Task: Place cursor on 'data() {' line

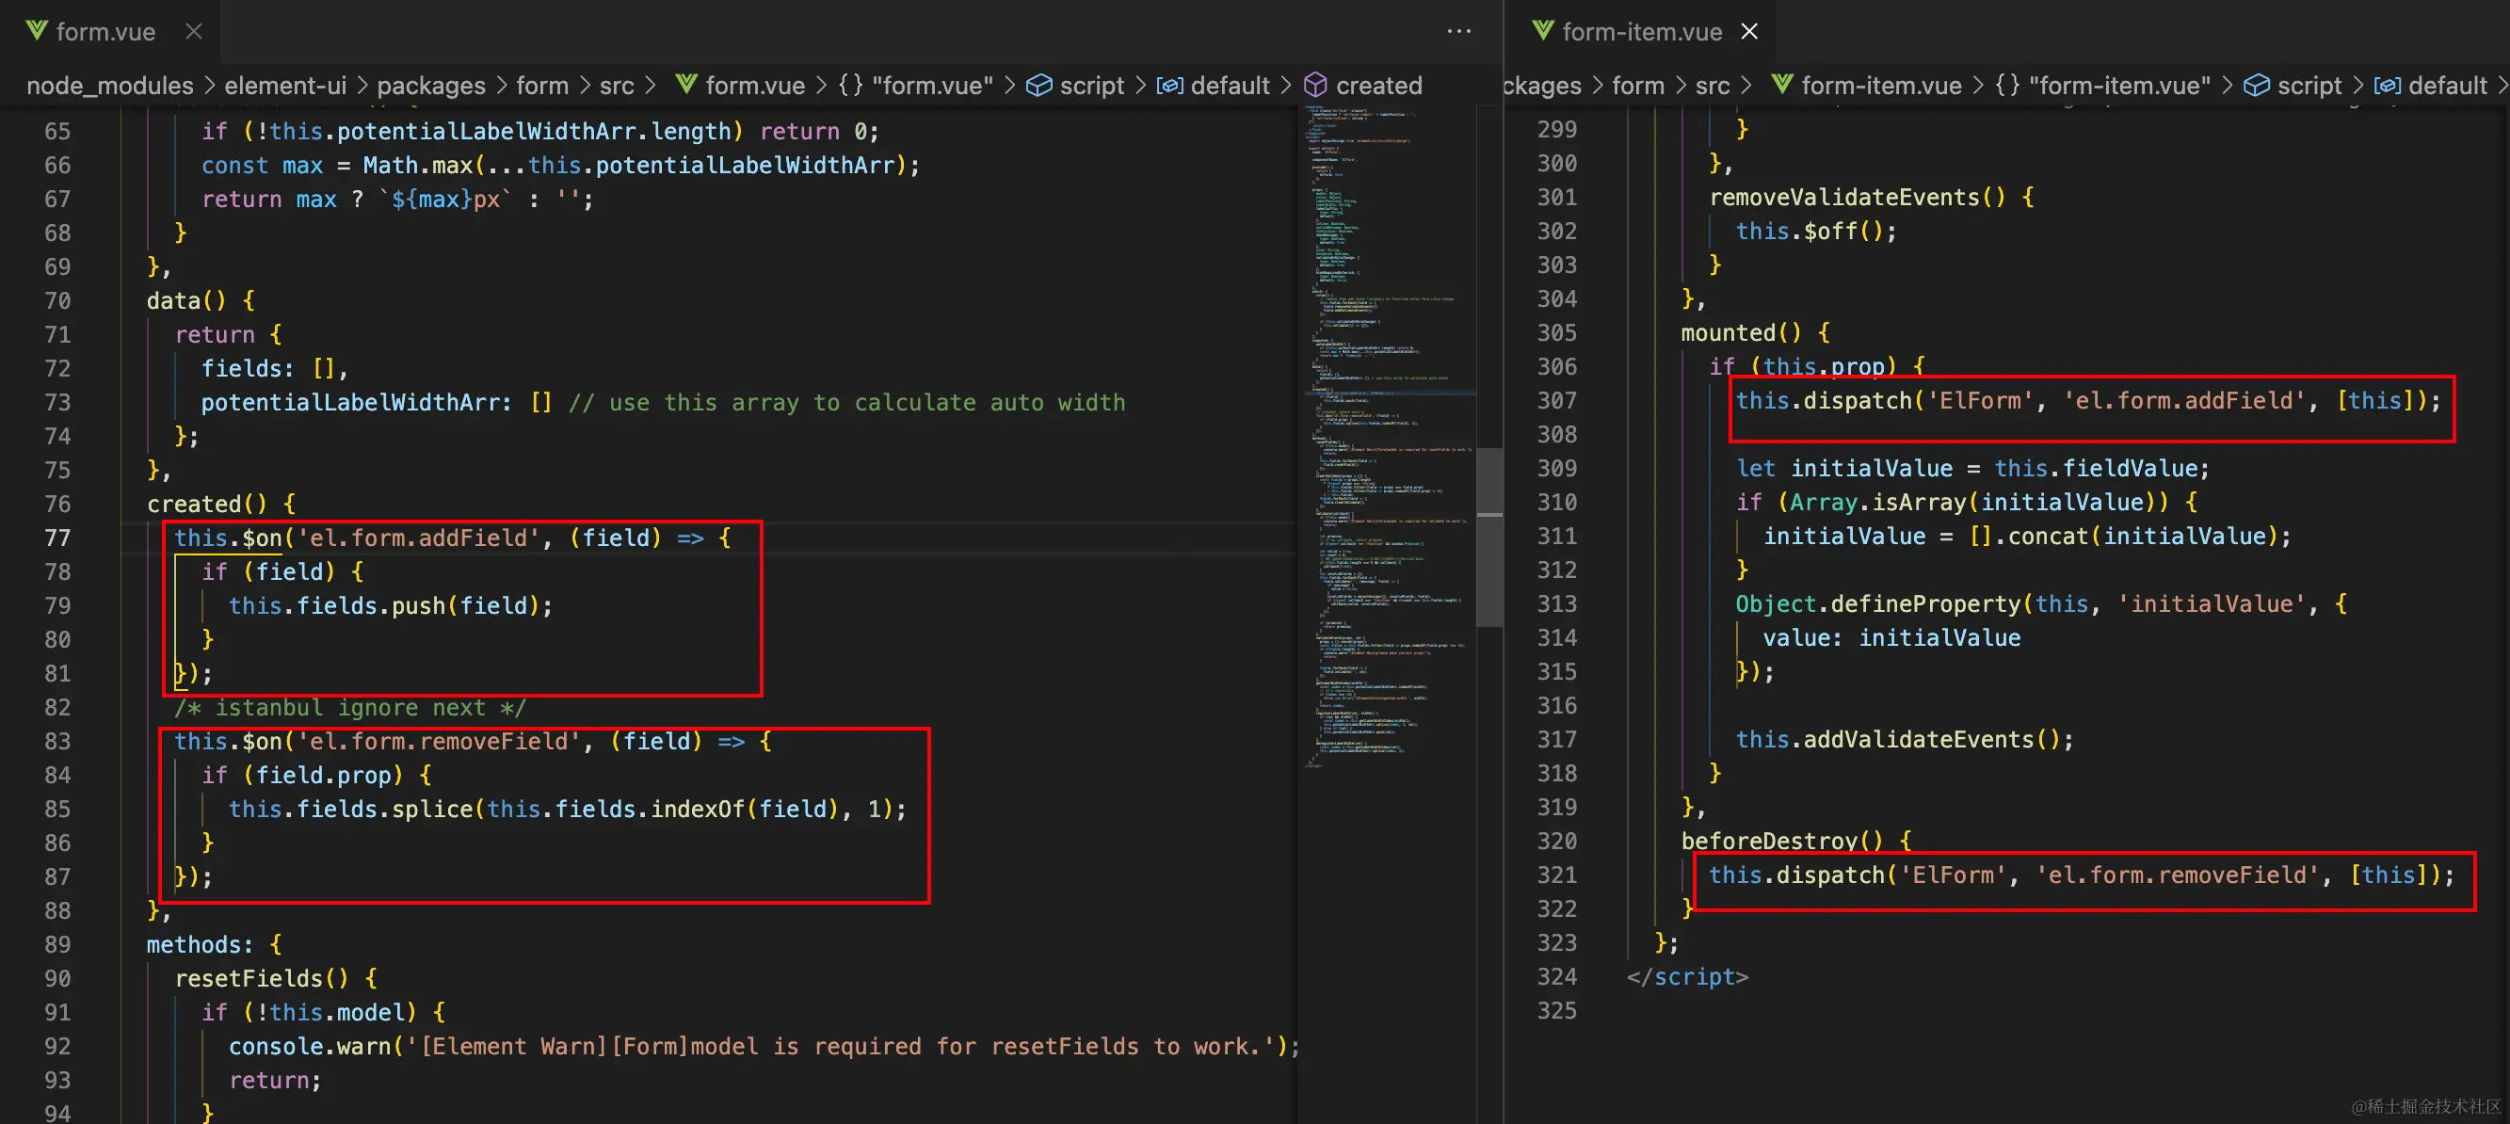Action: (x=201, y=300)
